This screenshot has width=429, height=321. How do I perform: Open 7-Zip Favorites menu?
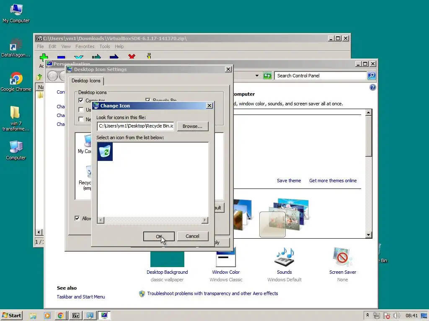click(85, 46)
